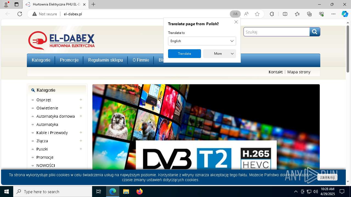Screen dimensions: 351x197
Task: Show hidden tray icons chevron
Action: coord(296,192)
